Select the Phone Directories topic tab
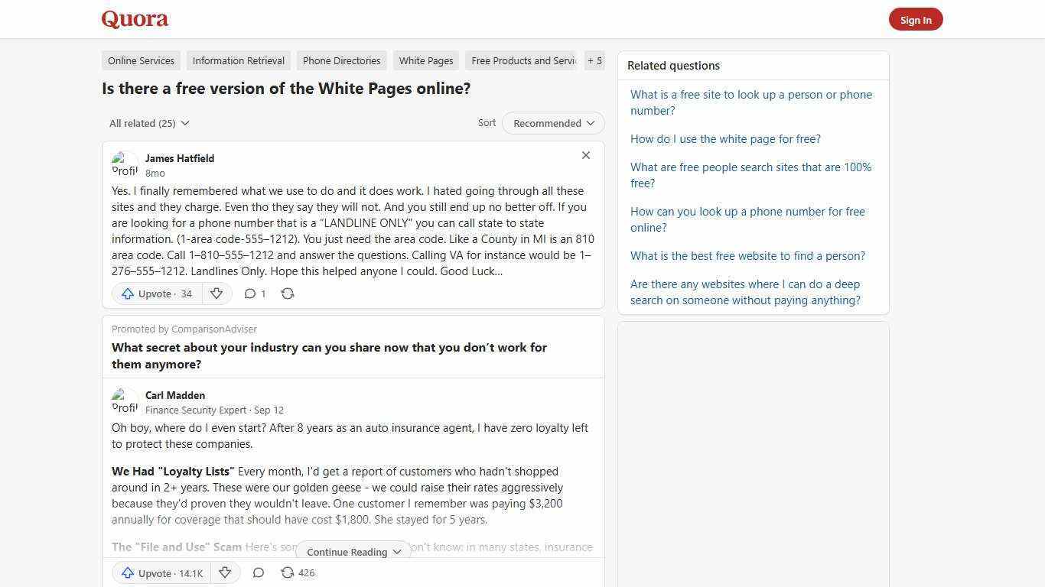This screenshot has height=587, width=1045. (341, 60)
